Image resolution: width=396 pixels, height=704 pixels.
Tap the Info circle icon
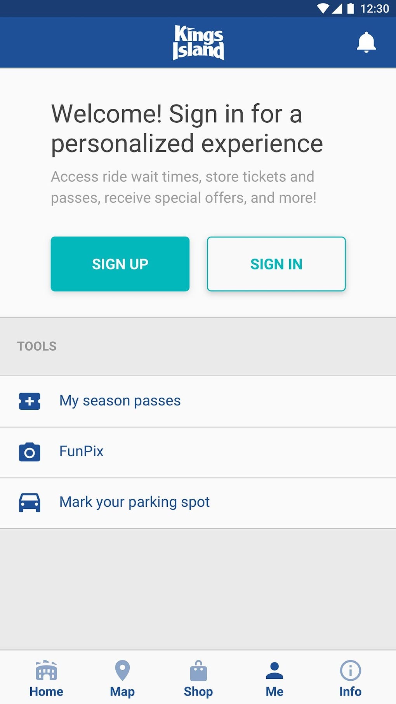click(350, 671)
